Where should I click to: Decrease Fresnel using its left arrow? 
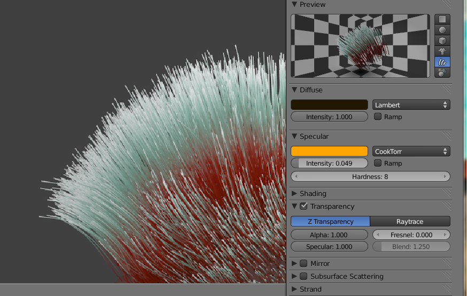[378, 235]
